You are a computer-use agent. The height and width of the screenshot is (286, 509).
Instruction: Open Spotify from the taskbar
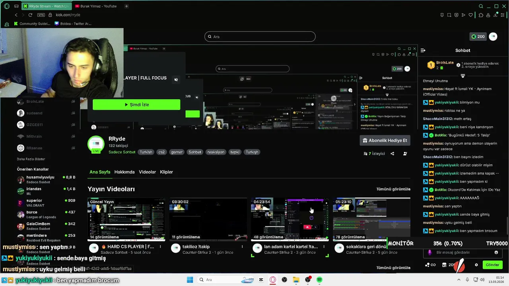[320, 280]
